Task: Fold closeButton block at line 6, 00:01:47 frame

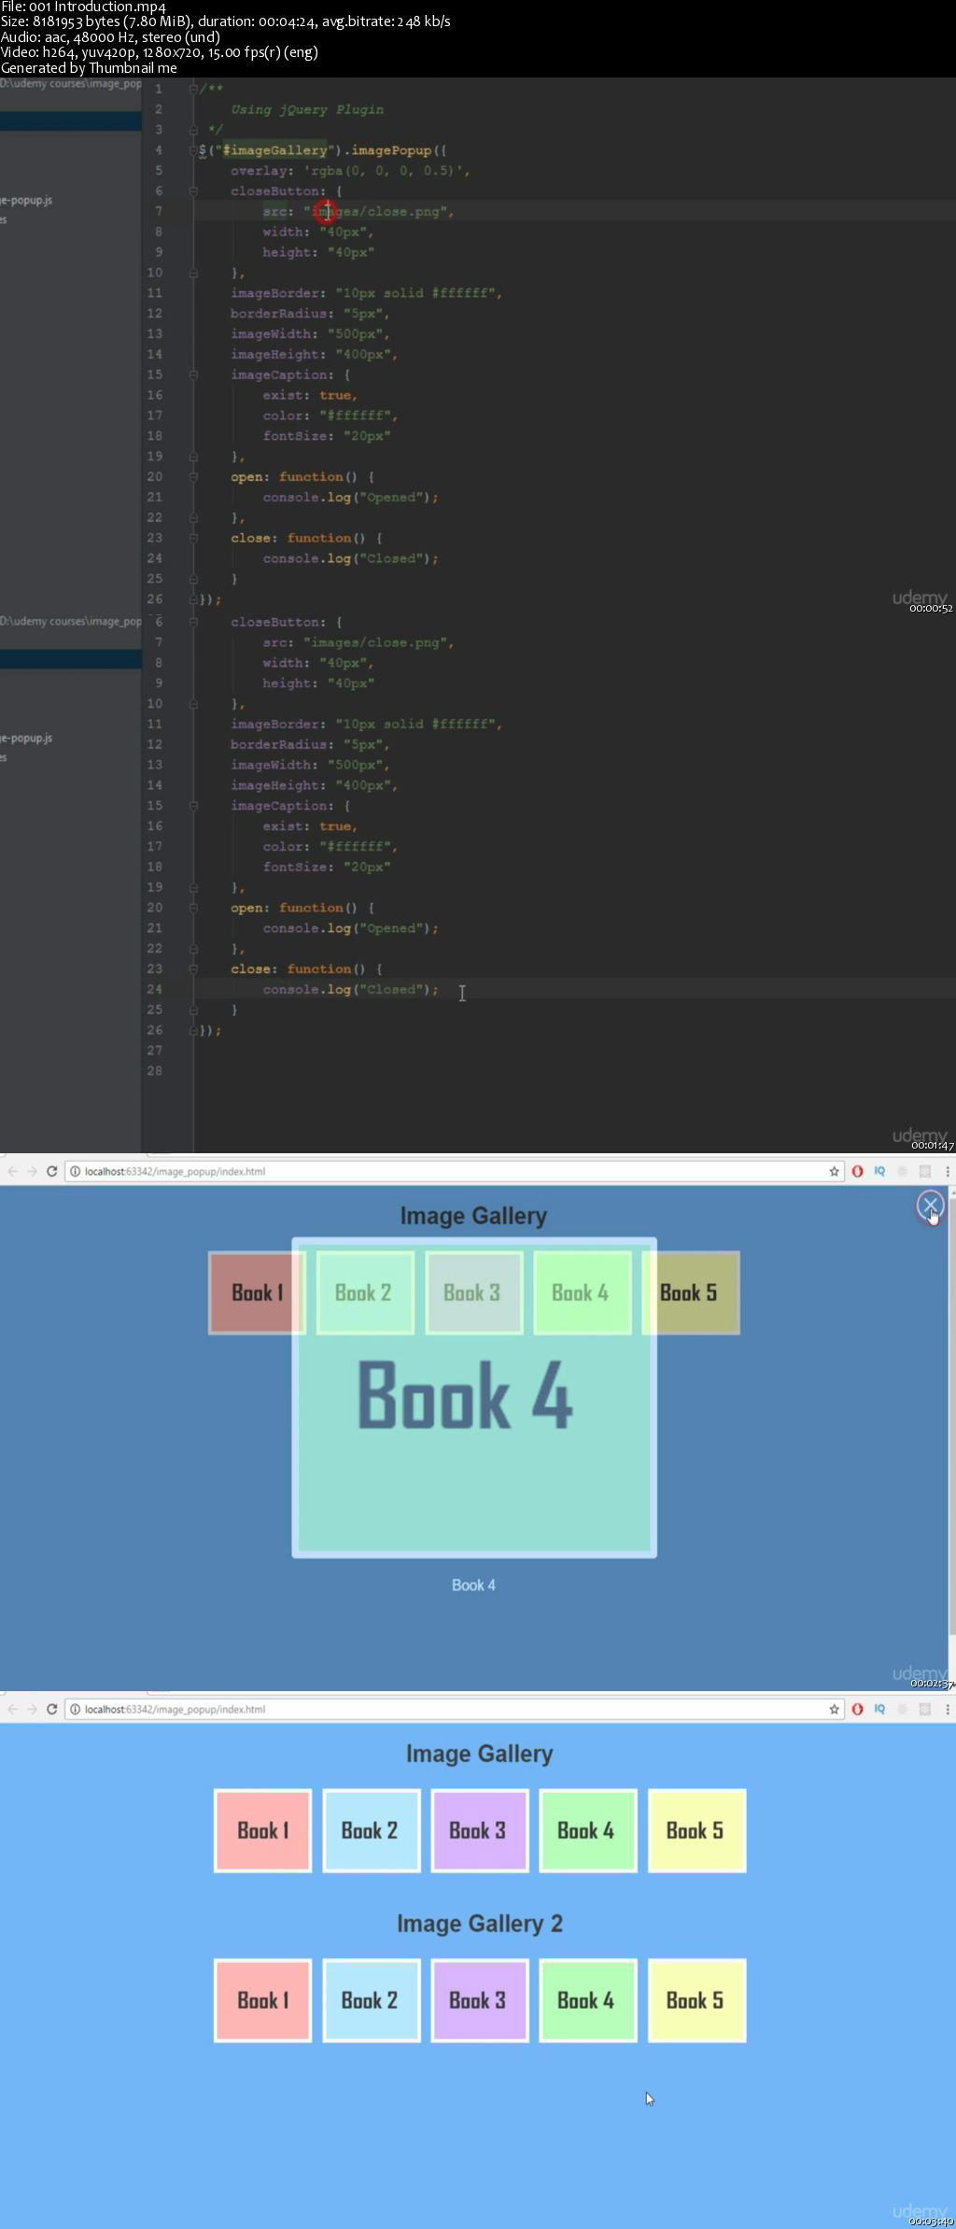Action: (x=193, y=622)
